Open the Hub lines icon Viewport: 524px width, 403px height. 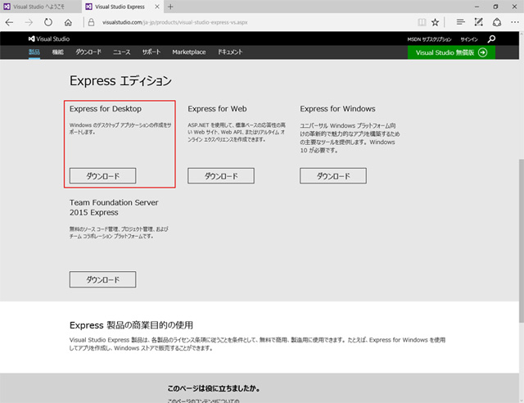click(460, 22)
